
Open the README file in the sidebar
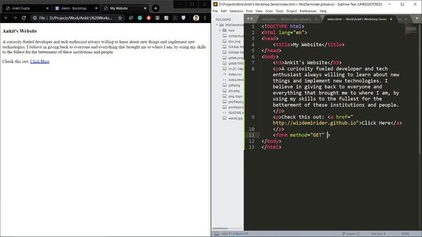pos(236,113)
